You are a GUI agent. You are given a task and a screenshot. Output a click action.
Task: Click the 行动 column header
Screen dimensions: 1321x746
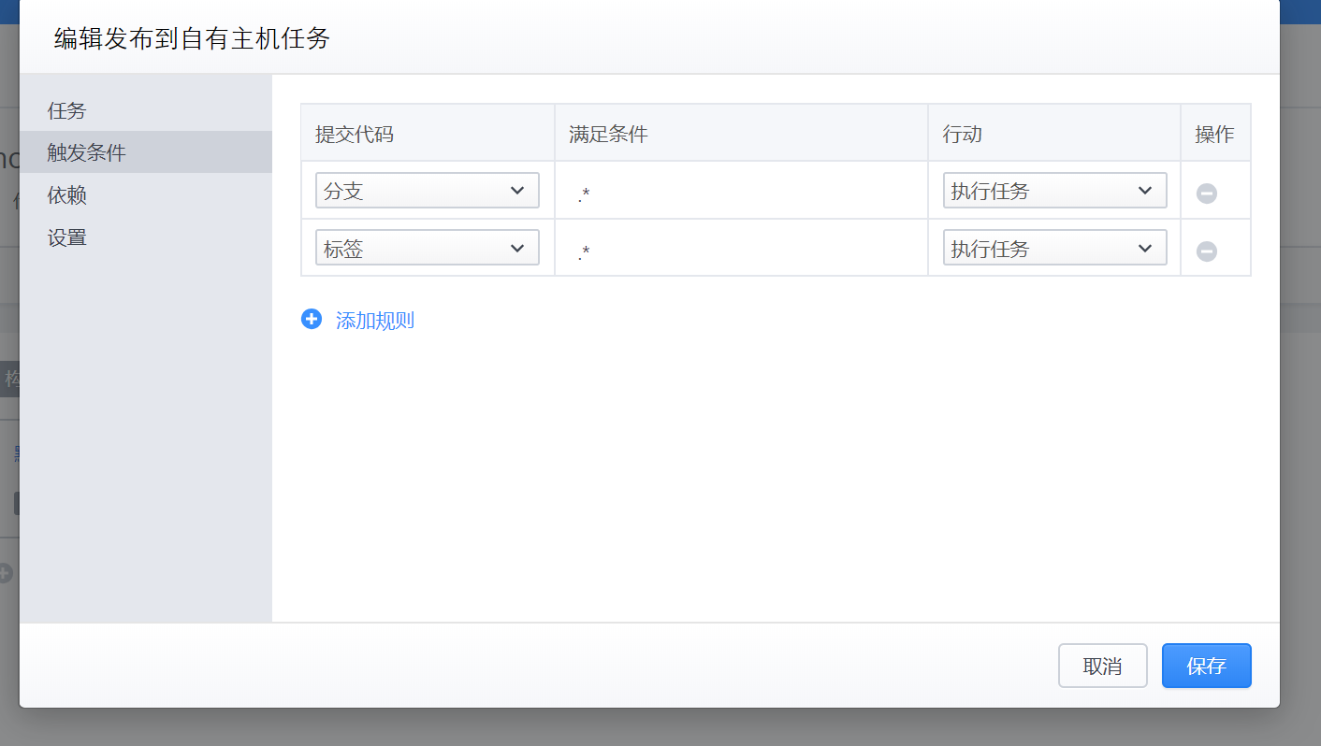pyautogui.click(x=962, y=134)
